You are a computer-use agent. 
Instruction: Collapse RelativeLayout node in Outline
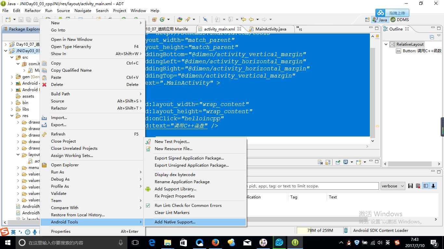[x=386, y=44]
